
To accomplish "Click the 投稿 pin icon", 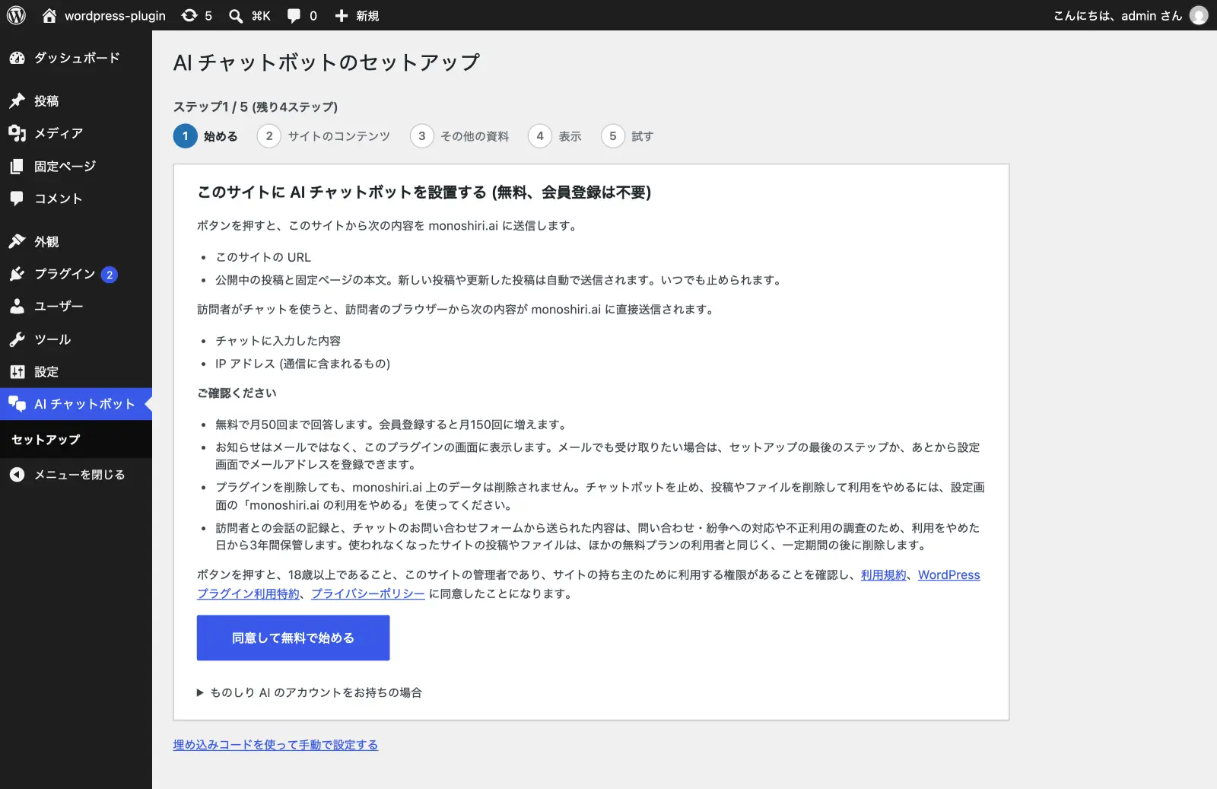I will (x=17, y=100).
